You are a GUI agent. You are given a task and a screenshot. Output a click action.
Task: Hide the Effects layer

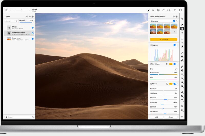click(x=33, y=28)
